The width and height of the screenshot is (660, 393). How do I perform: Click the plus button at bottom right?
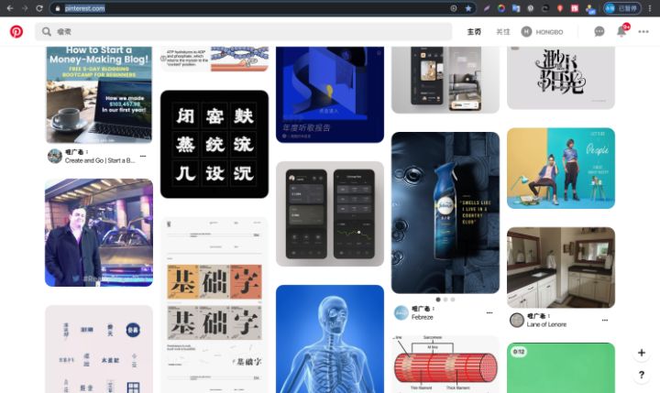(x=642, y=353)
